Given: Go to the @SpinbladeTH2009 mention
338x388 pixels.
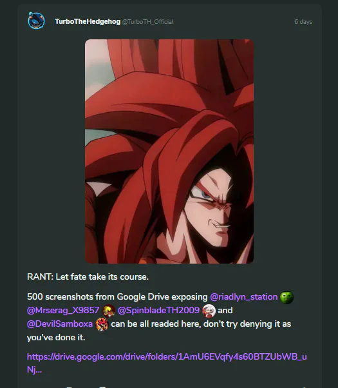Looking at the screenshot, I should (x=158, y=310).
